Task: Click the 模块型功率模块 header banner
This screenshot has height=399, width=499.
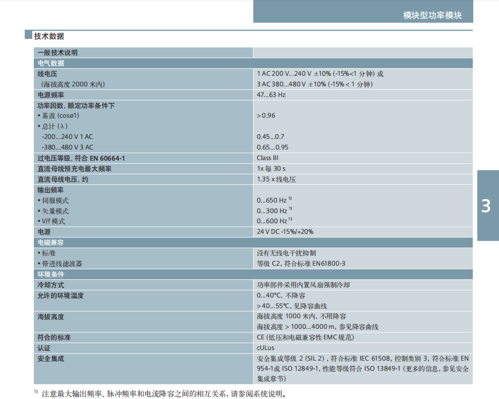Action: [x=363, y=15]
